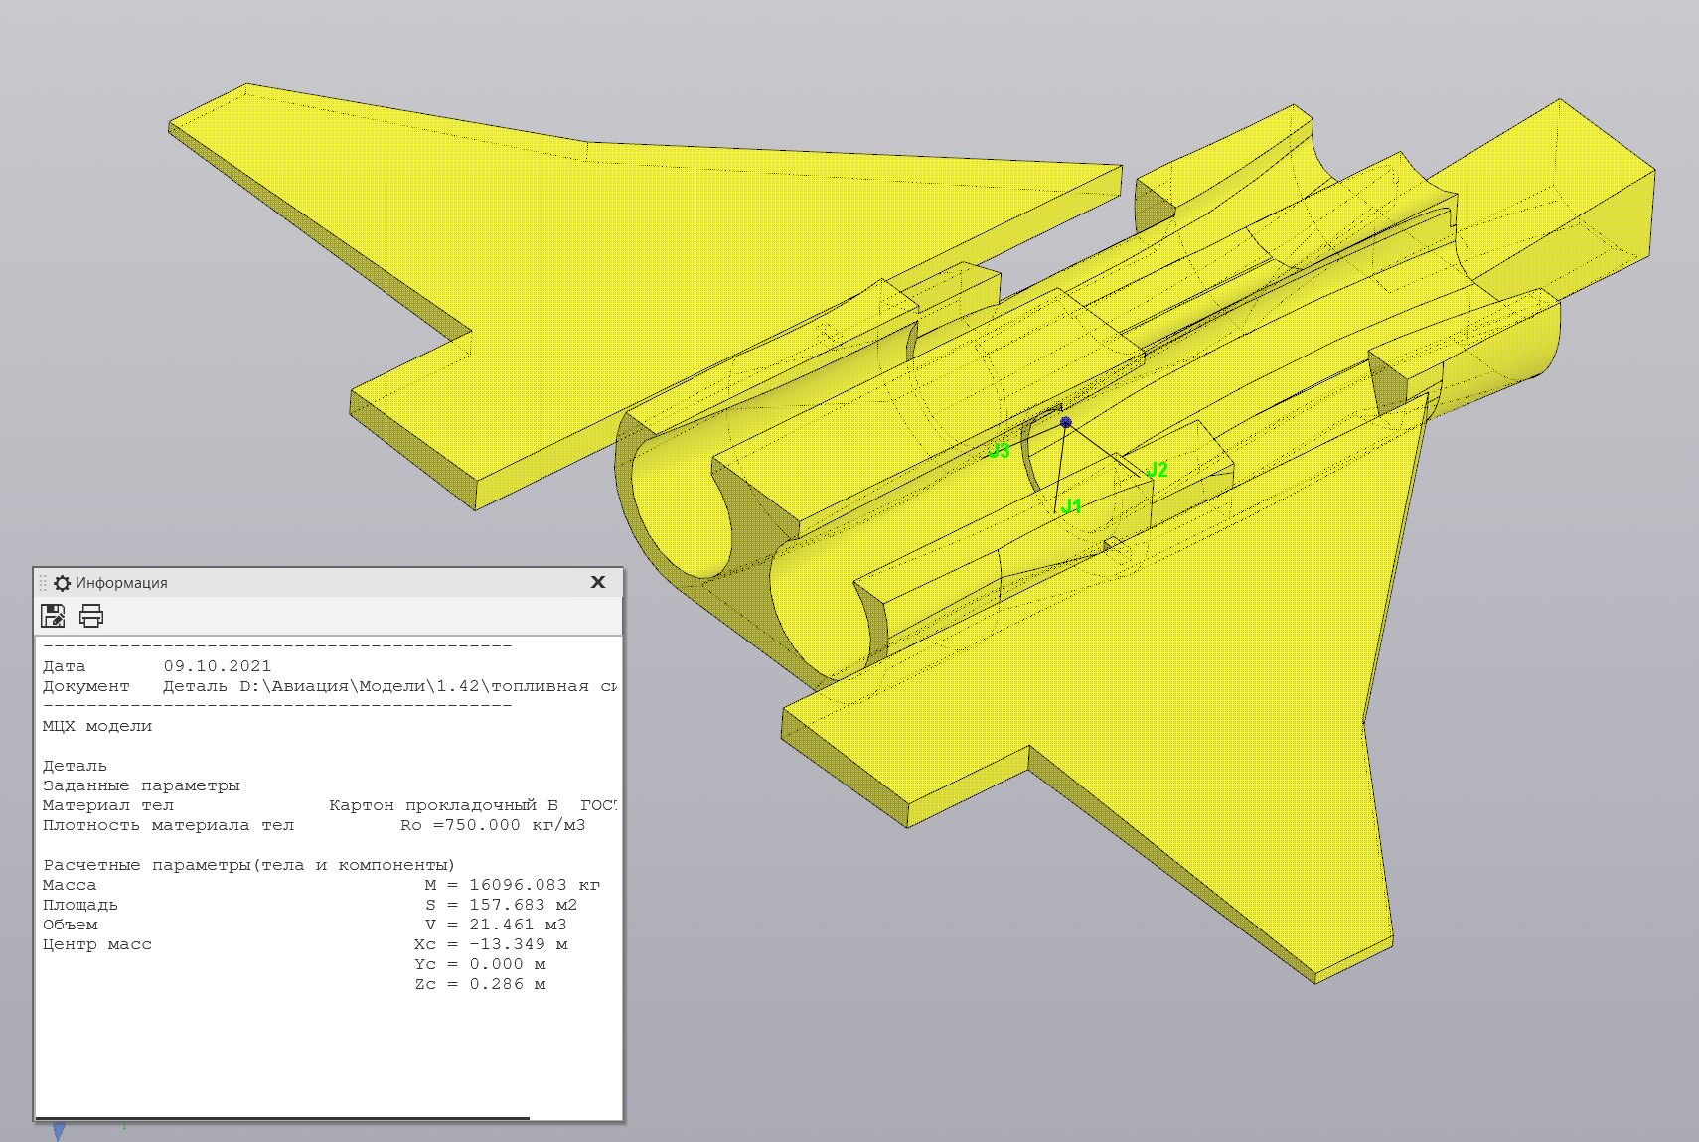Click the Информация panel title text
This screenshot has width=1699, height=1142.
121,583
